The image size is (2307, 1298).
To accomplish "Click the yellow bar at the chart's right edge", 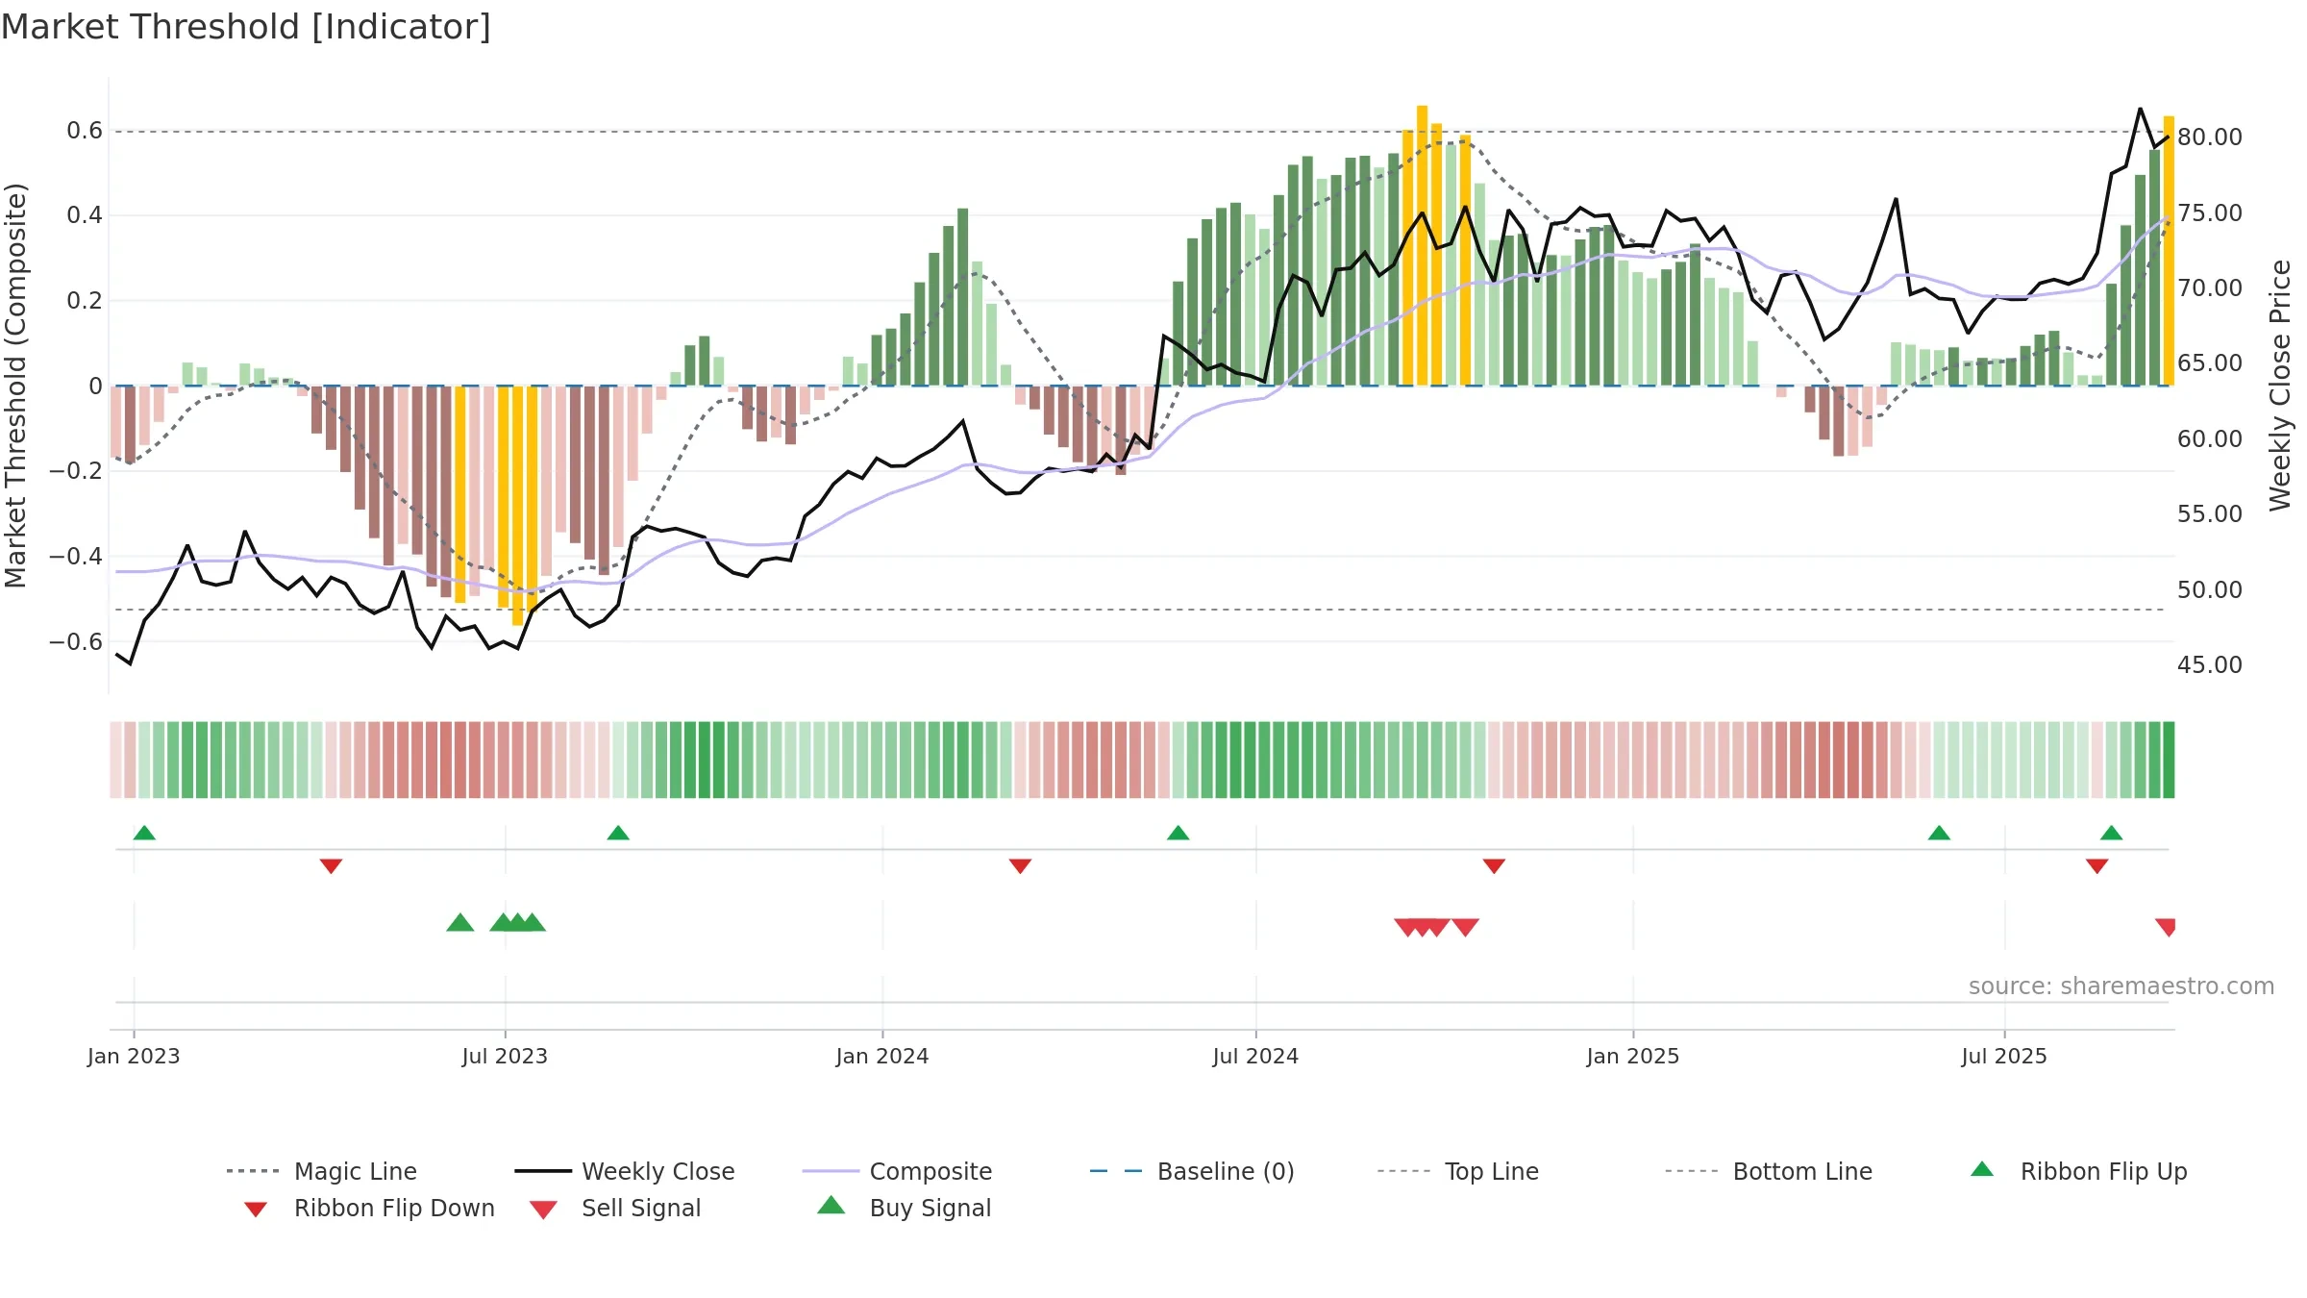I will tap(2169, 251).
